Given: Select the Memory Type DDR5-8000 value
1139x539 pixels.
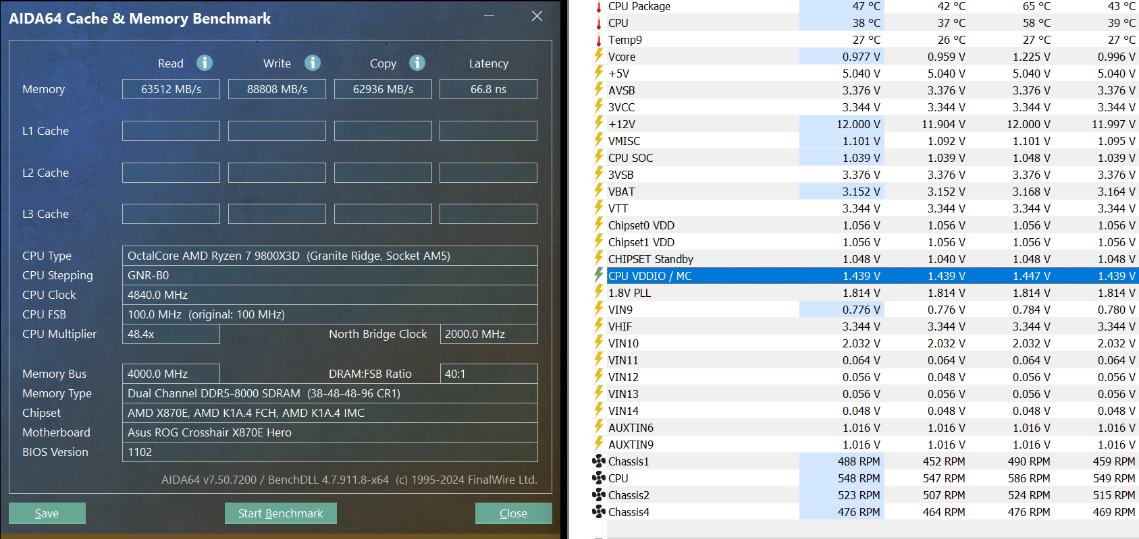Looking at the screenshot, I should 264,393.
